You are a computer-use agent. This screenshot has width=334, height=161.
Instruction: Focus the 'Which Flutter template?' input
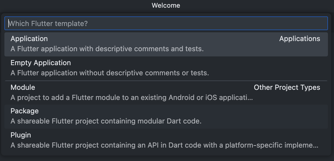tap(166, 23)
